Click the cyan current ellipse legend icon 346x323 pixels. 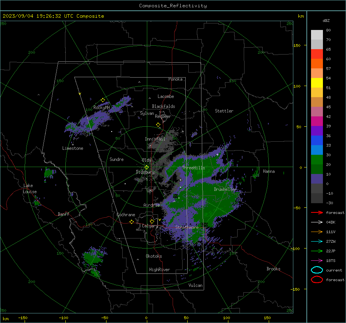click(317, 270)
